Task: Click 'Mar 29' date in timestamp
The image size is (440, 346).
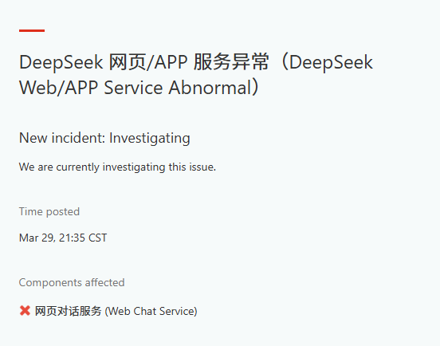Action: click(37, 238)
